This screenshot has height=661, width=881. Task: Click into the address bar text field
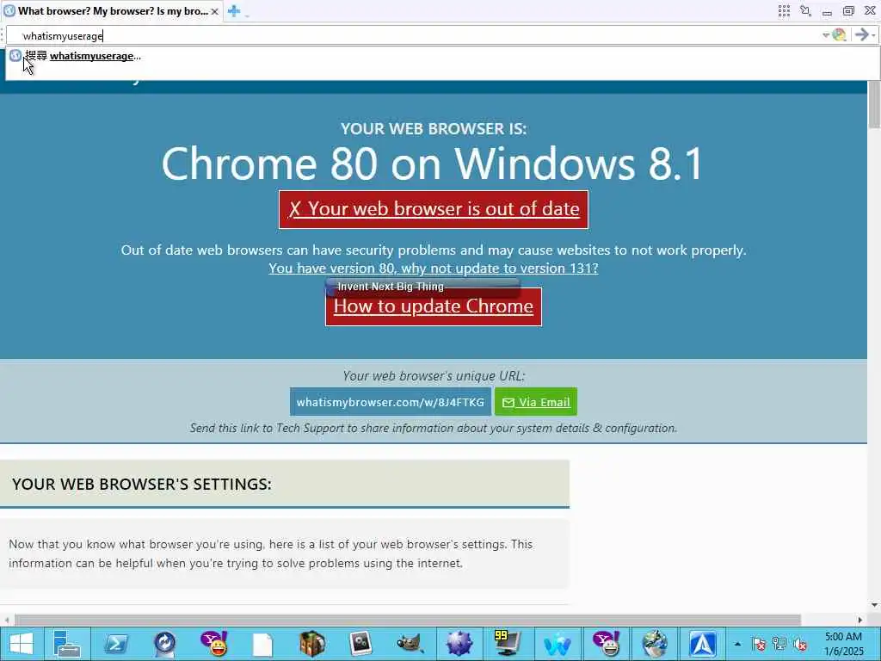pyautogui.click(x=416, y=35)
